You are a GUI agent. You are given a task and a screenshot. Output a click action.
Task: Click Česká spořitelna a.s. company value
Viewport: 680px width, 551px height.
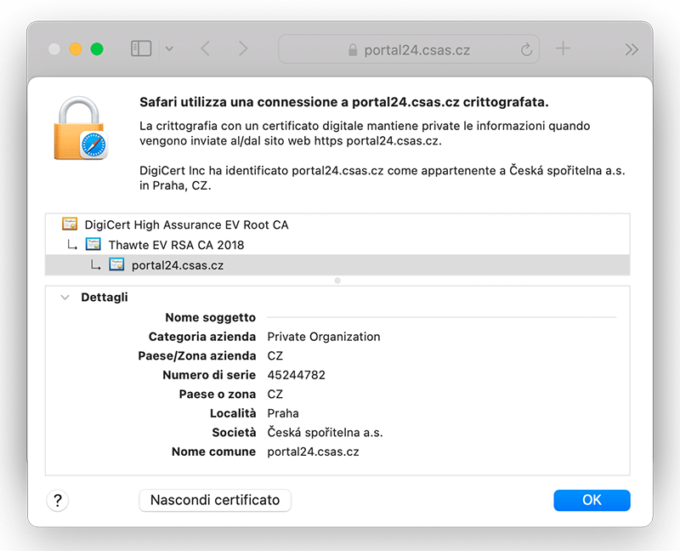click(x=325, y=432)
